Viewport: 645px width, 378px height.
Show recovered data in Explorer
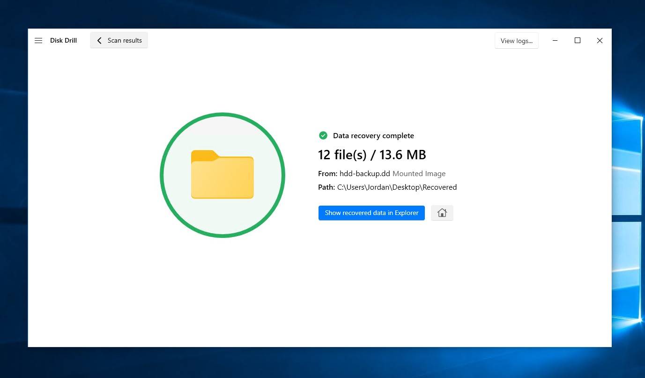click(x=371, y=213)
